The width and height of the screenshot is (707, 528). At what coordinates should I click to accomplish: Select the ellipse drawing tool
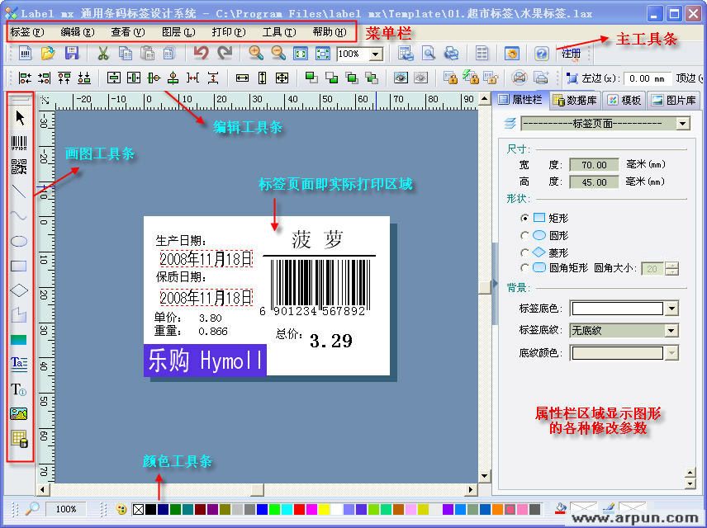(19, 240)
